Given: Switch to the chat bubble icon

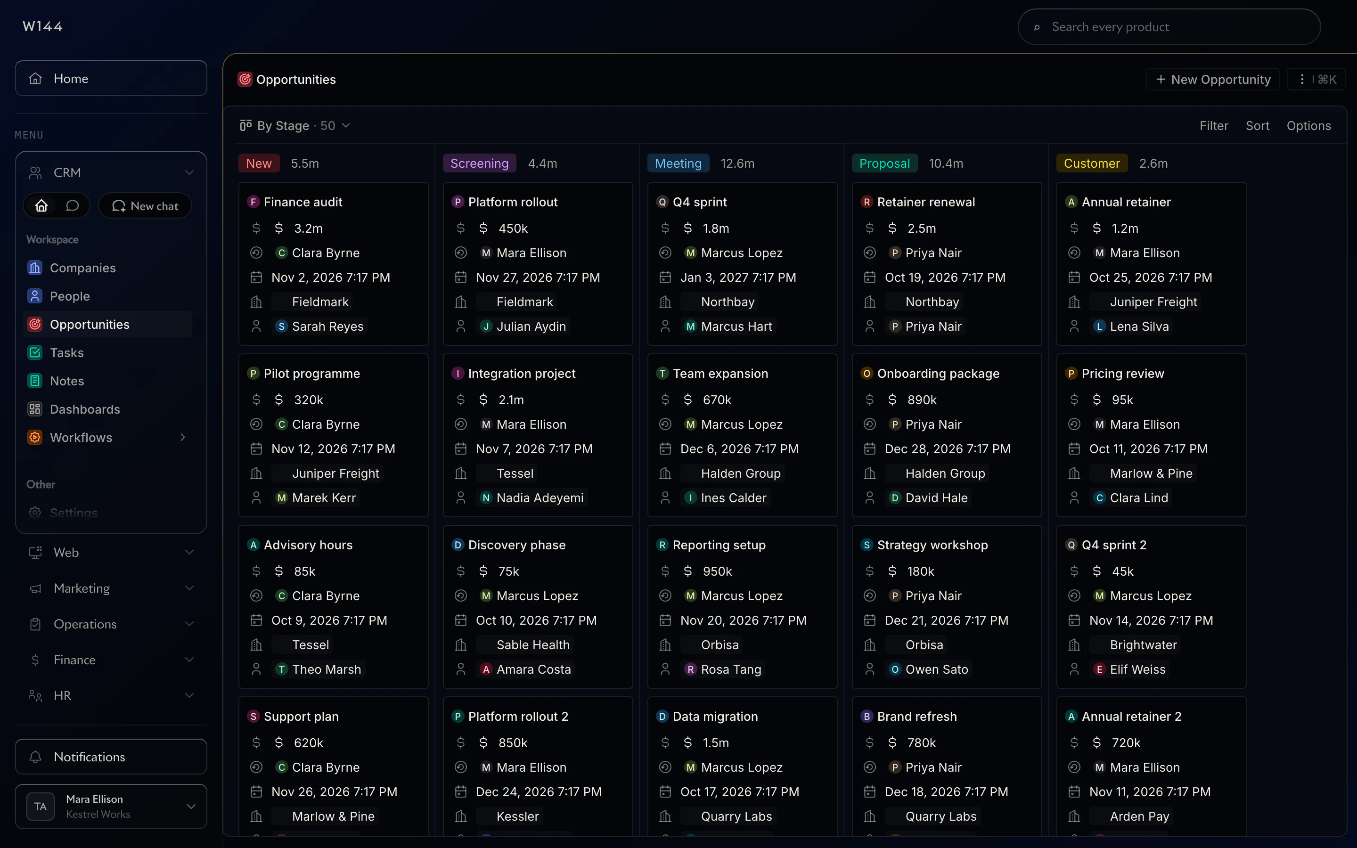Looking at the screenshot, I should point(73,206).
